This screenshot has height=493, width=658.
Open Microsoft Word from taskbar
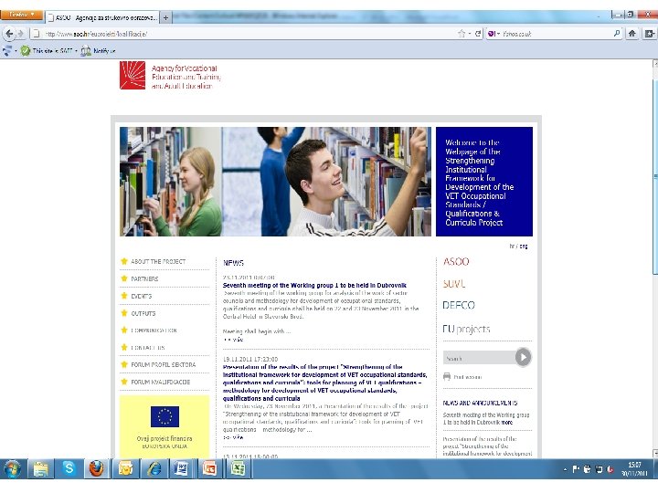point(182,468)
